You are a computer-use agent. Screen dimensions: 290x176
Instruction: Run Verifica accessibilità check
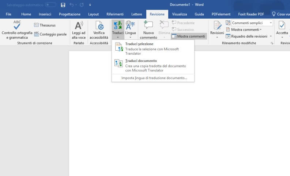99,30
